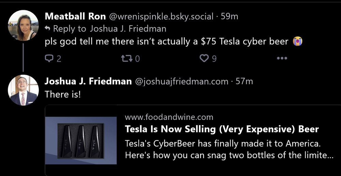
Task: Click the bold Joshua J. Friedman author name
Action: 88,81
